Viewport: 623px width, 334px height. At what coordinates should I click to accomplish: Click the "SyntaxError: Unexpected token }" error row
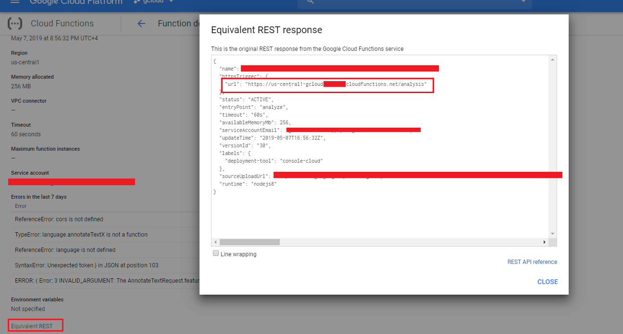[106, 265]
